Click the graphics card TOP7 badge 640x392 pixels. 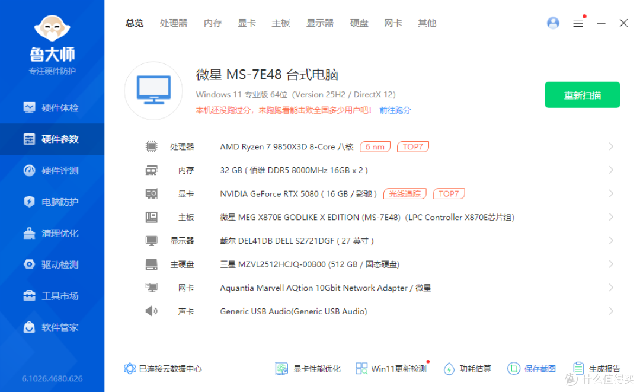[x=449, y=193]
